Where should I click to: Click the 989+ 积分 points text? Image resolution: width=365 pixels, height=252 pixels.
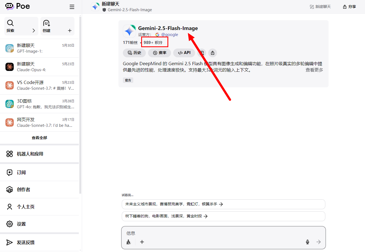pos(153,43)
